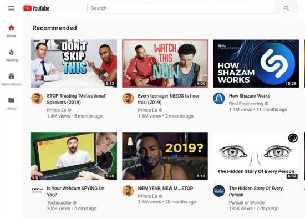Open title The Hidden Story Of Every Person
Image resolution: width=305 pixels, height=219 pixels.
[x=256, y=191]
